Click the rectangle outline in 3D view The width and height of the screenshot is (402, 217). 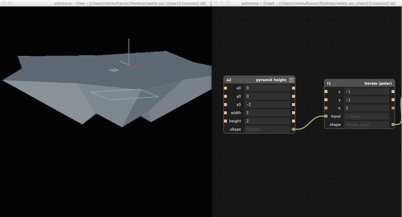(125, 94)
